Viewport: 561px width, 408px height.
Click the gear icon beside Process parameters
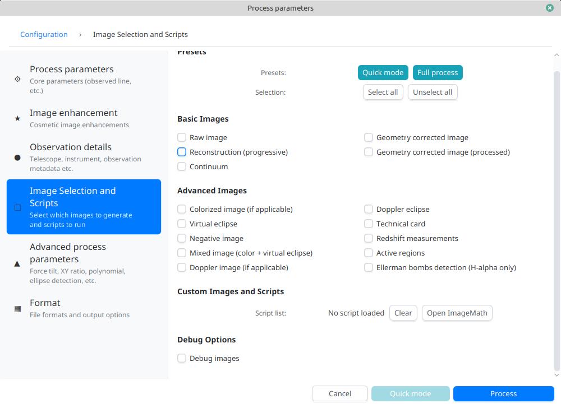[x=17, y=80]
